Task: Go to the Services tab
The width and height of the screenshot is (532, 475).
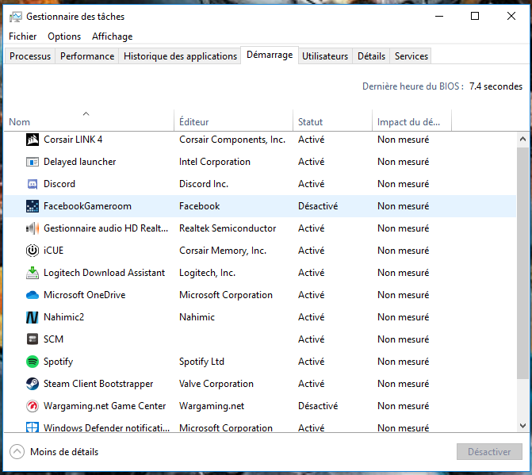Action: click(x=411, y=56)
